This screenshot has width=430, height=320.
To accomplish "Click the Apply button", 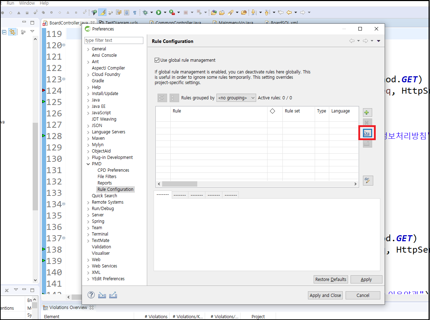I will click(366, 280).
